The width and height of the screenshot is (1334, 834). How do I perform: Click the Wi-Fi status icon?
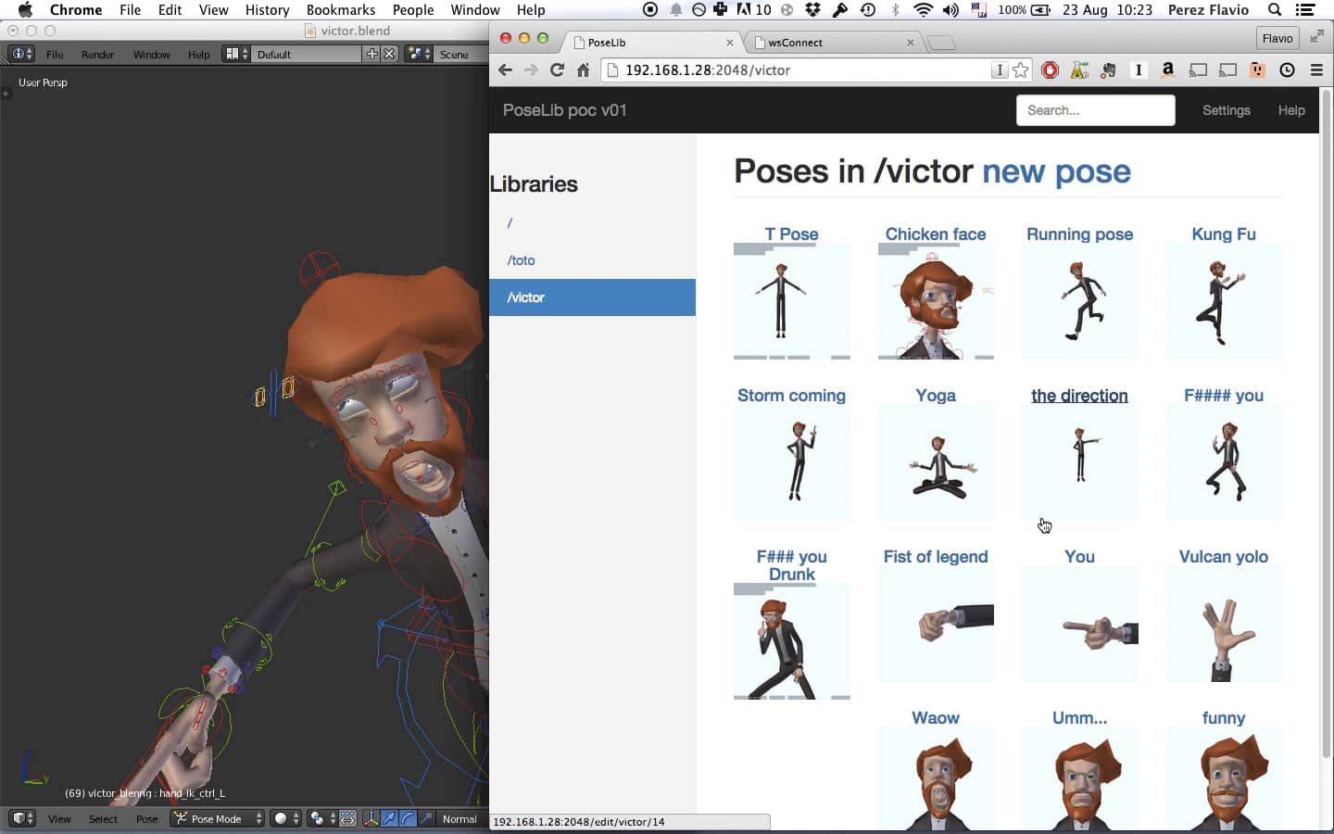click(x=923, y=9)
